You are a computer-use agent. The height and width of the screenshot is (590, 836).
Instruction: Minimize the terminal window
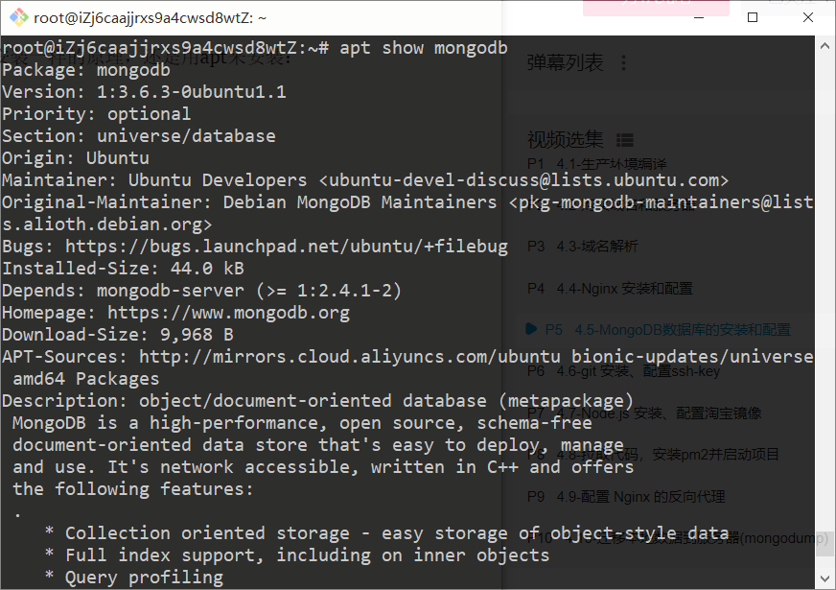point(699,17)
